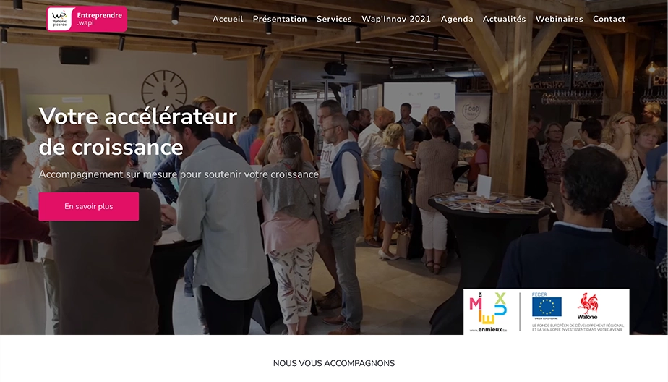This screenshot has height=382, width=668.
Task: Click the European Union flag icon
Action: click(x=547, y=307)
